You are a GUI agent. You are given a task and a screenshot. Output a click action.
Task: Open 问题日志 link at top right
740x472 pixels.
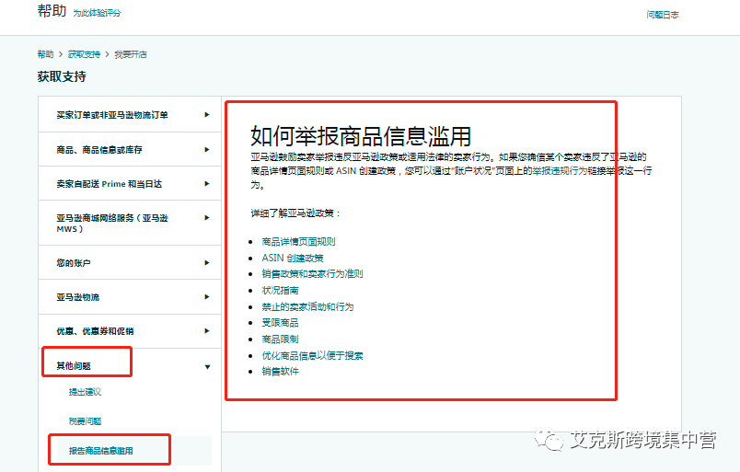point(663,15)
